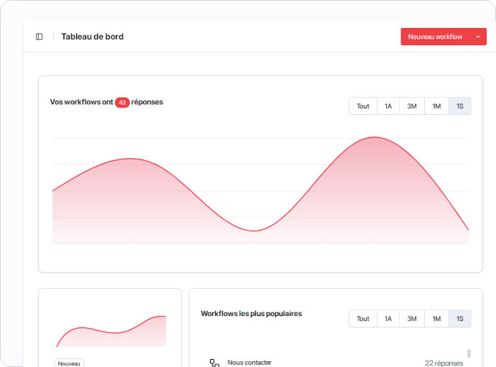496x367 pixels.
Task: Click the workflow icon beside Nous contacter
Action: (214, 363)
